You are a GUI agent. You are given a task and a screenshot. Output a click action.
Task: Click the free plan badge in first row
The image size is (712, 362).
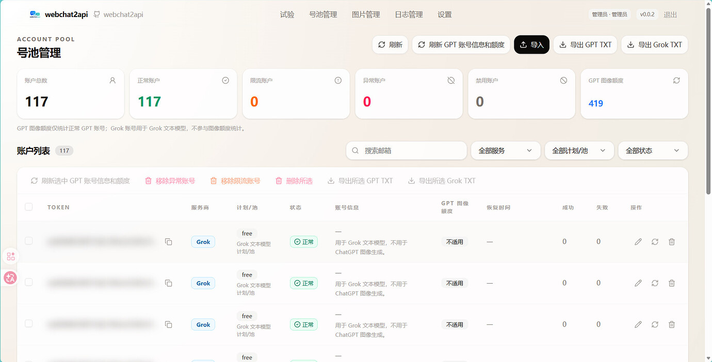click(247, 234)
